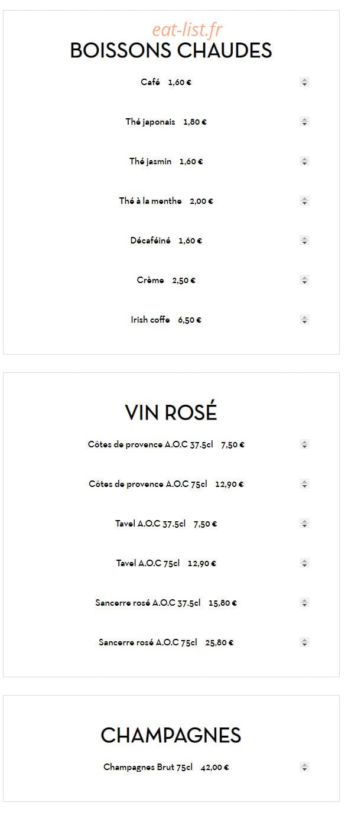Click the Tavel A.O.C 37.5cl stepper
Image resolution: width=361 pixels, height=838 pixels.
304,524
